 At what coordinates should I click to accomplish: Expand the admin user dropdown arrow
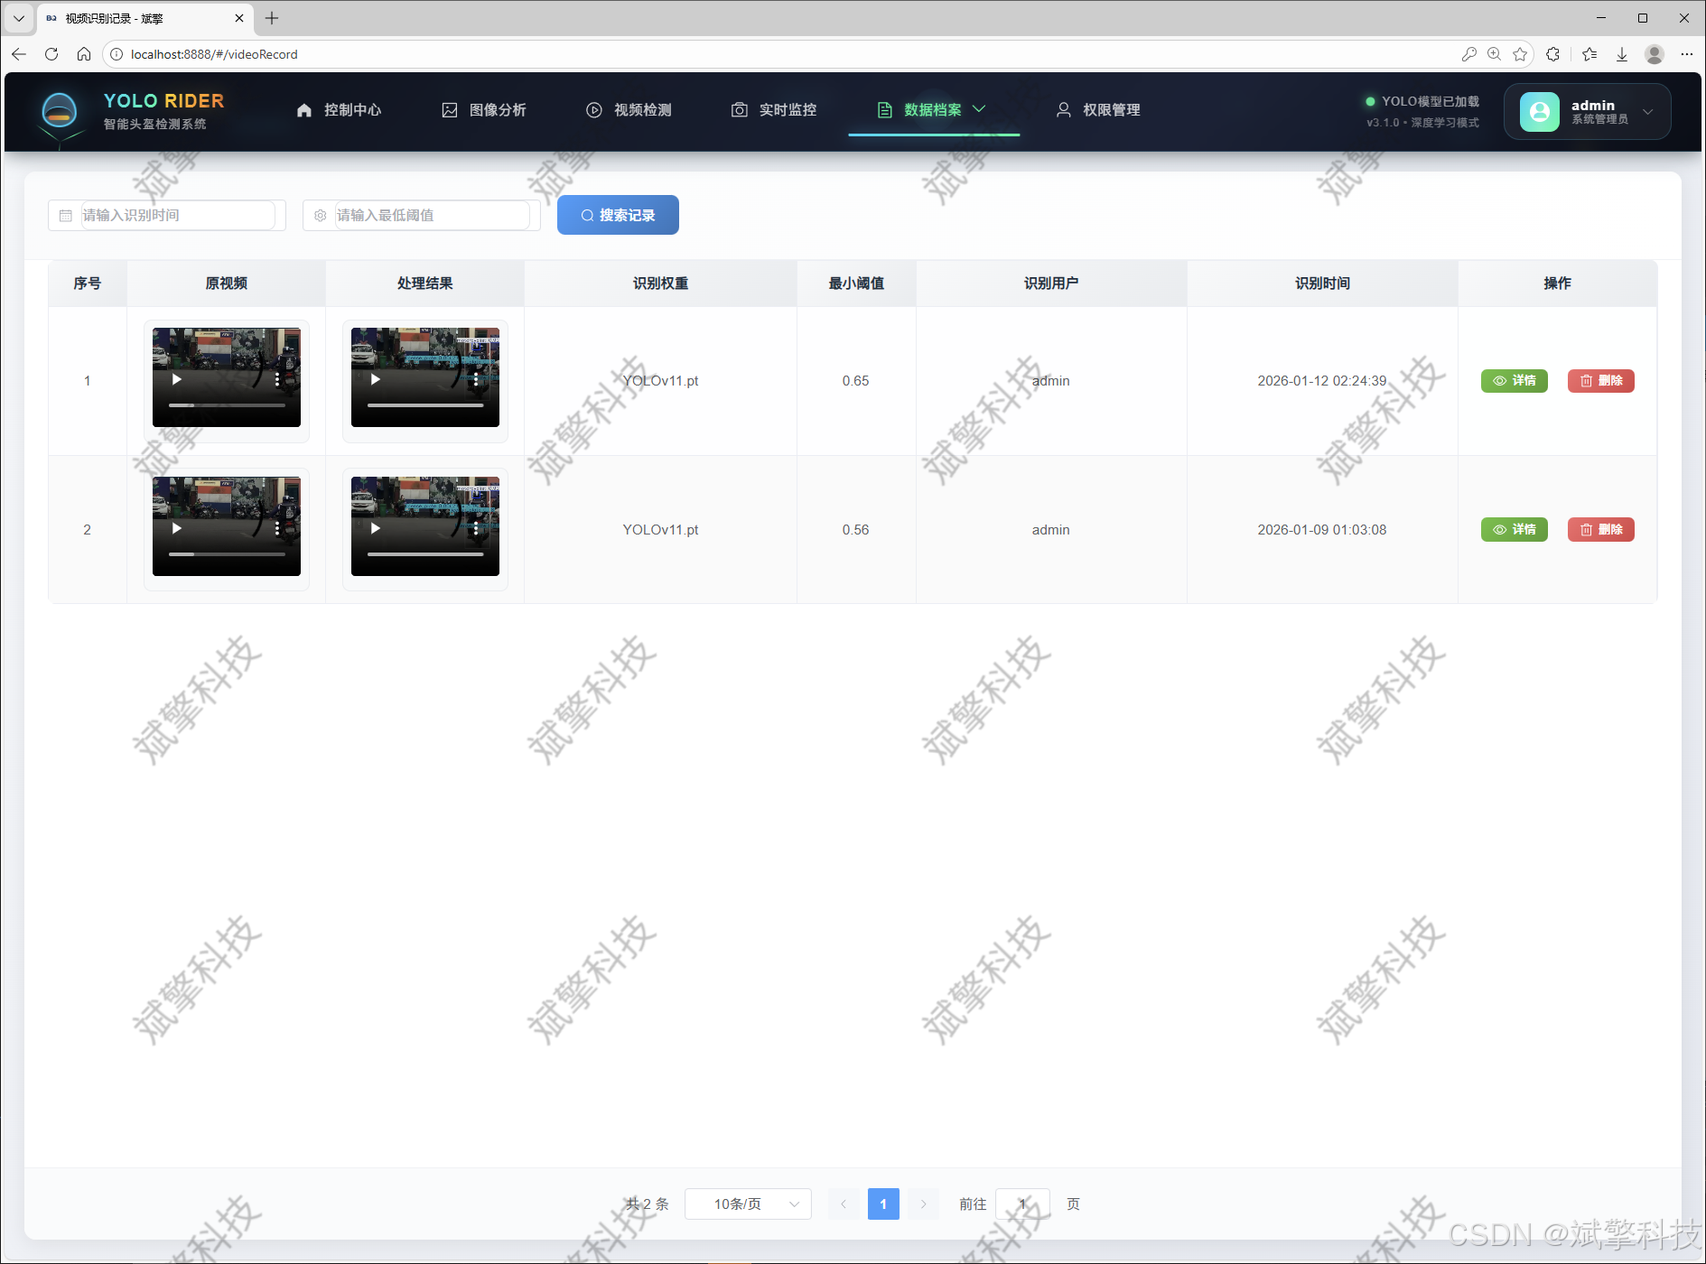pos(1648,112)
